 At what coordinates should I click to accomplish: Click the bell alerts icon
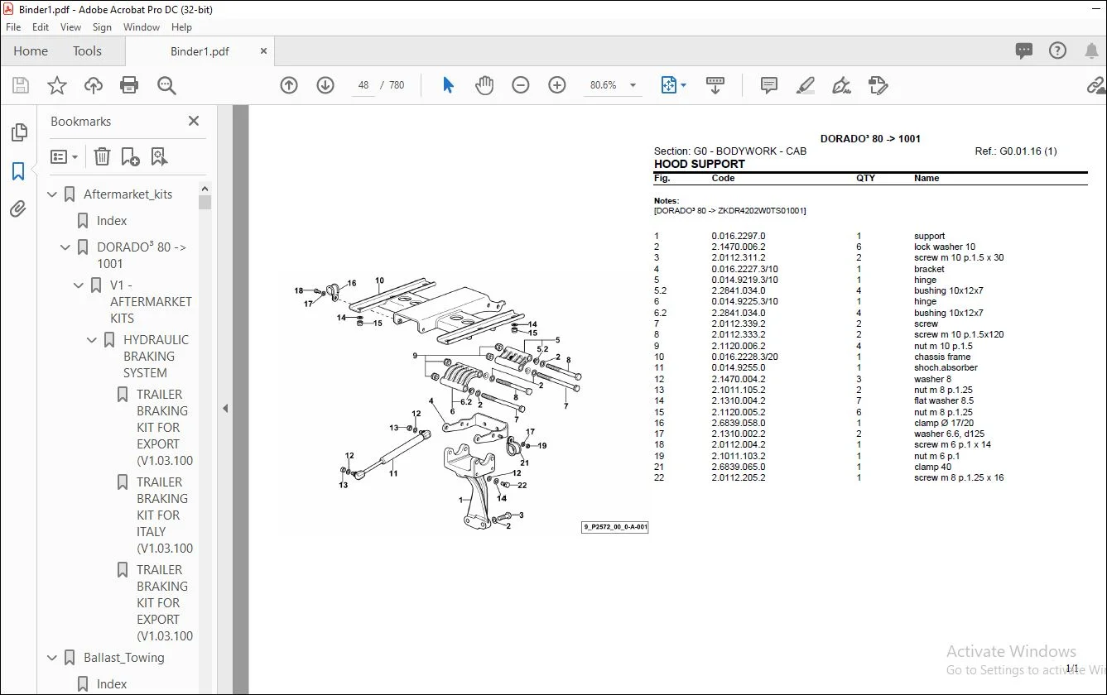1091,51
